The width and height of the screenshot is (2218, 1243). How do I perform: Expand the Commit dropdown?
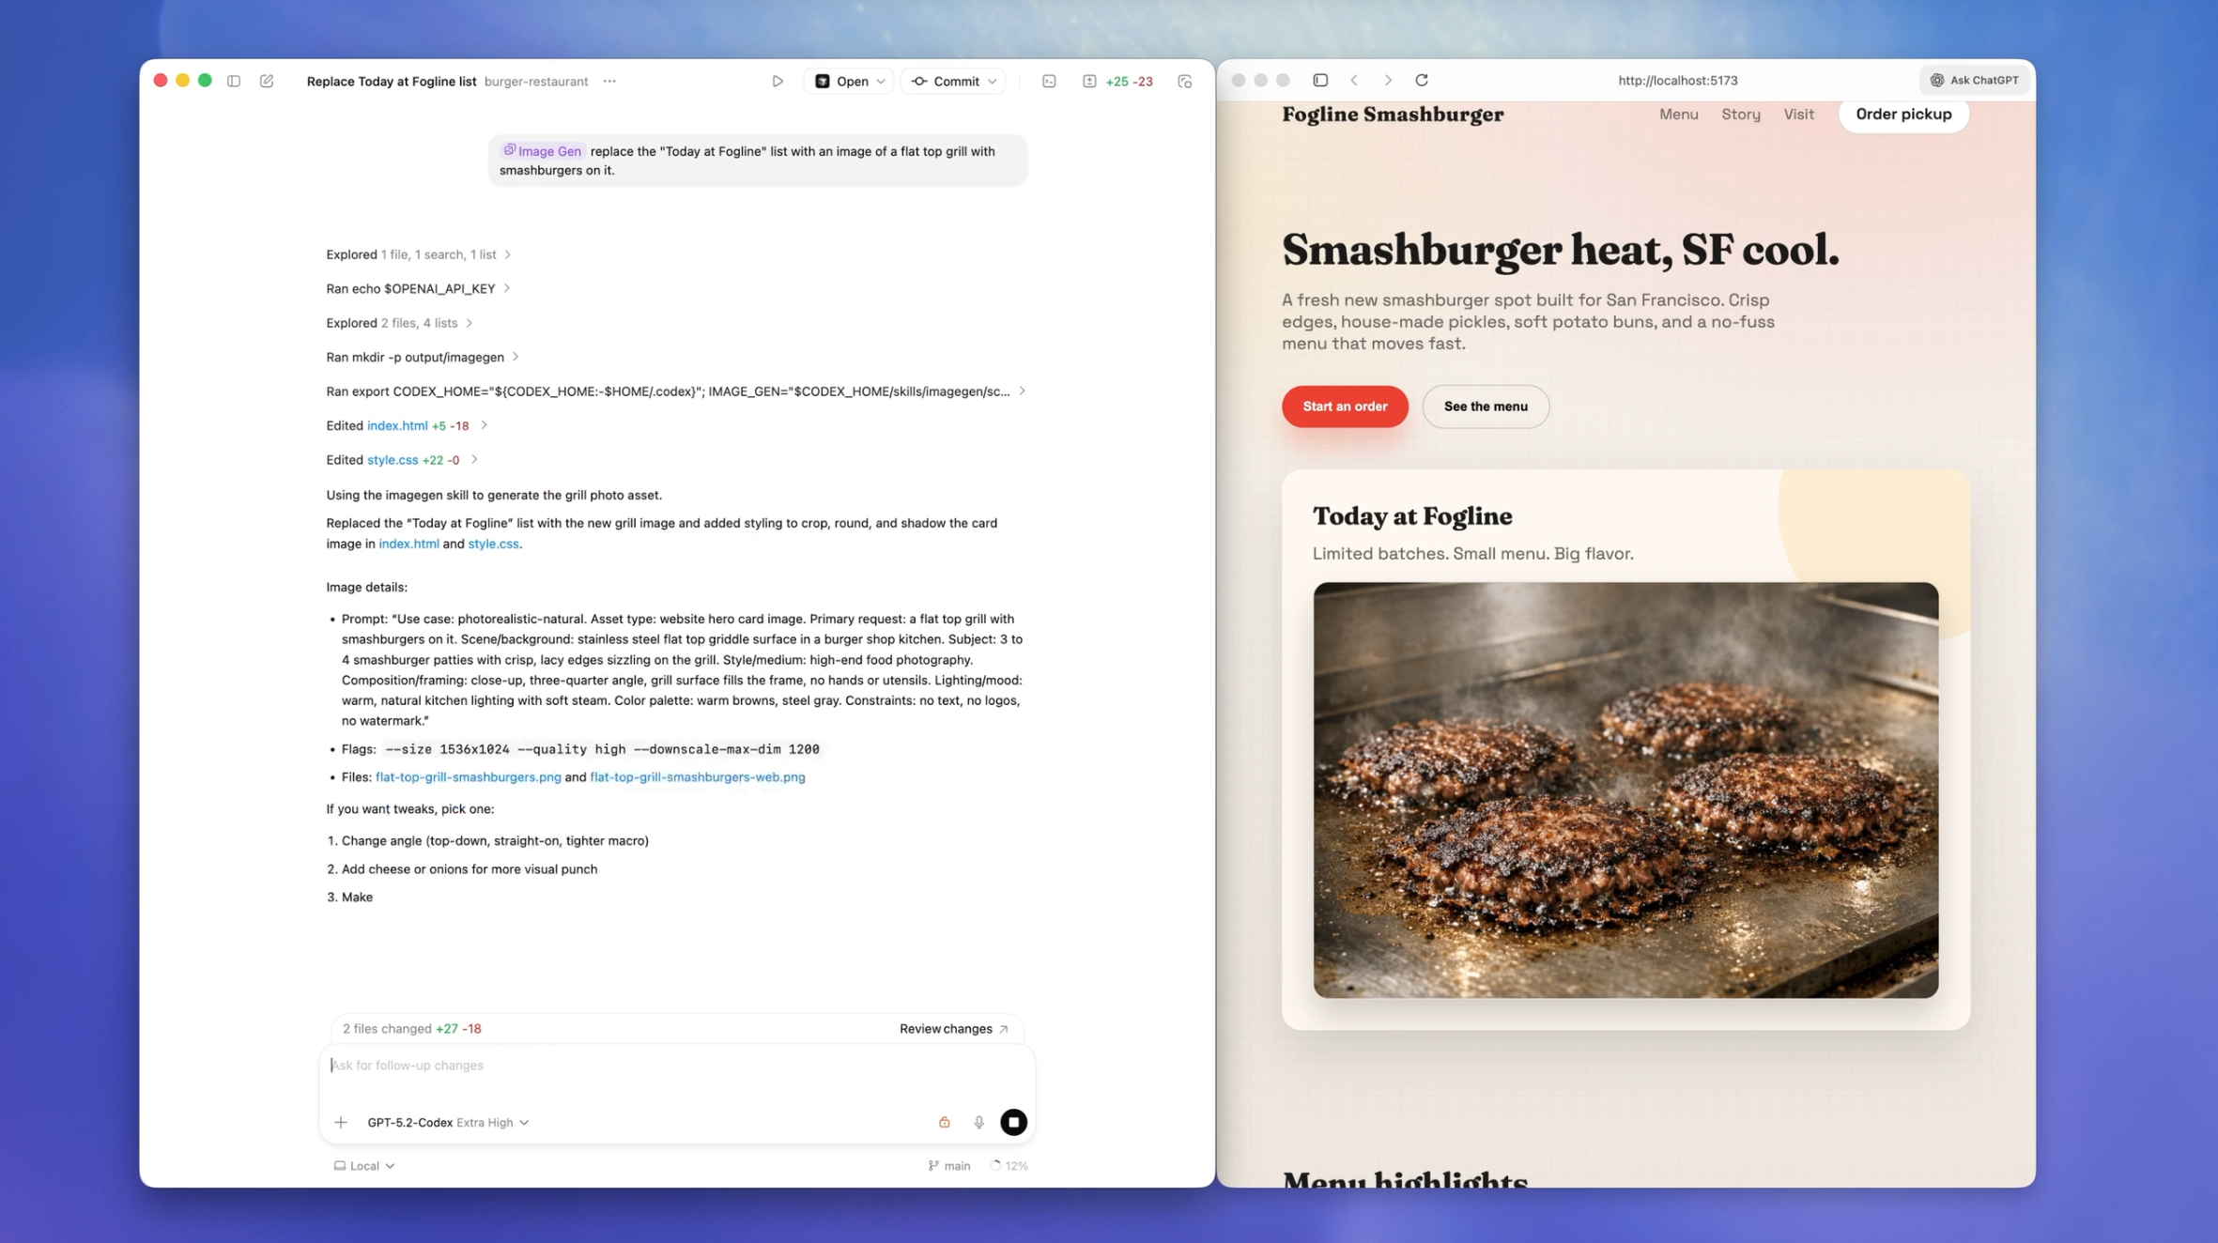coord(992,81)
